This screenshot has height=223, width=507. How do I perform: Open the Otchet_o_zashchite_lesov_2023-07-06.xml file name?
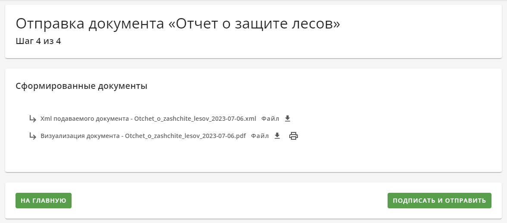[195, 119]
